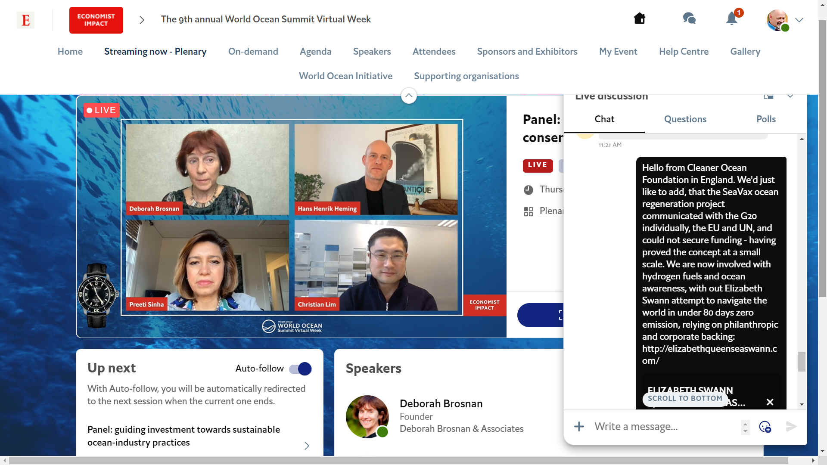Click the breadcrumb chevron after Economist Impact
This screenshot has height=465, width=827.
[142, 20]
